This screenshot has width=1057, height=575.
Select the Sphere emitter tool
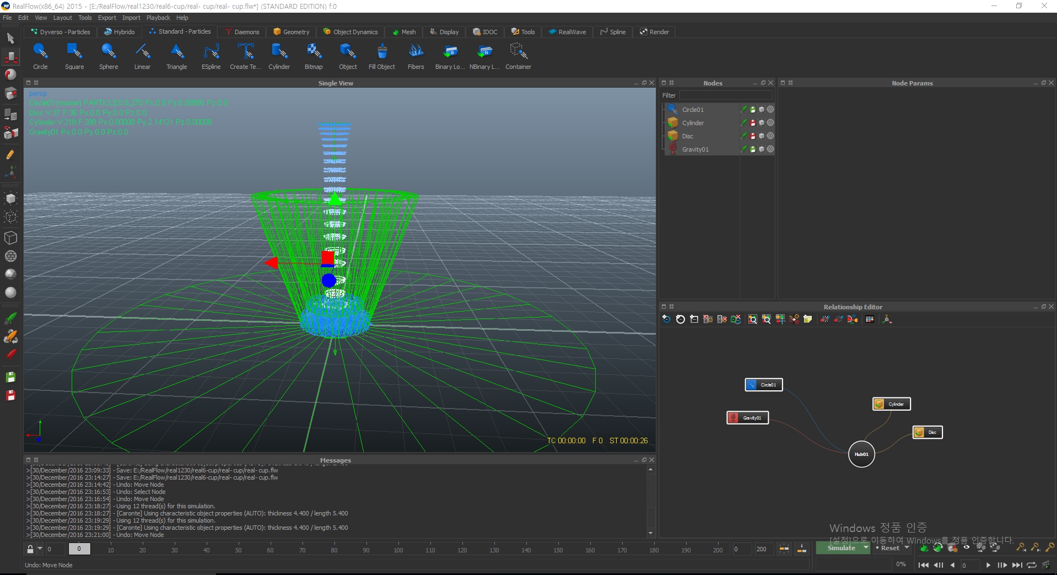pos(109,57)
